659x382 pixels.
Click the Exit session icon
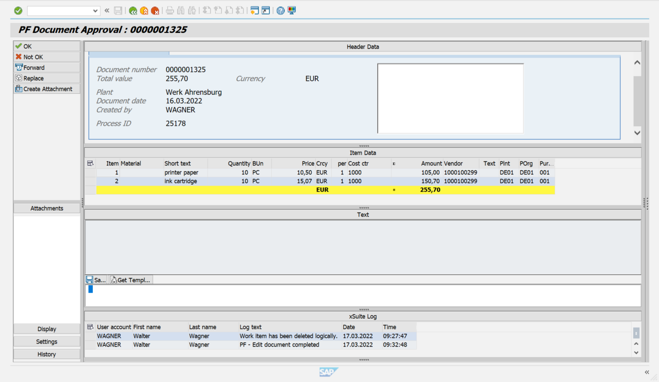coord(143,10)
